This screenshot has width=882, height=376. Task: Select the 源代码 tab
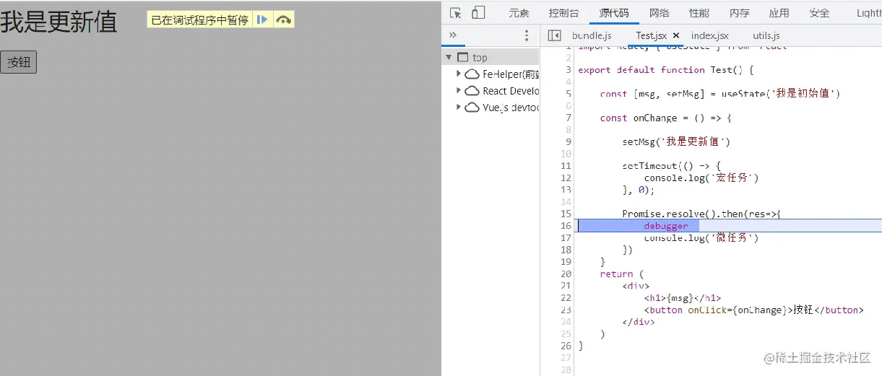coord(614,13)
